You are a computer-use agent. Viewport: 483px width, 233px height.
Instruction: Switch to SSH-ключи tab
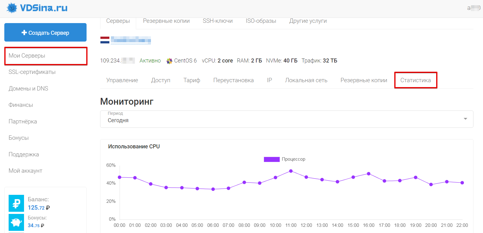point(217,21)
